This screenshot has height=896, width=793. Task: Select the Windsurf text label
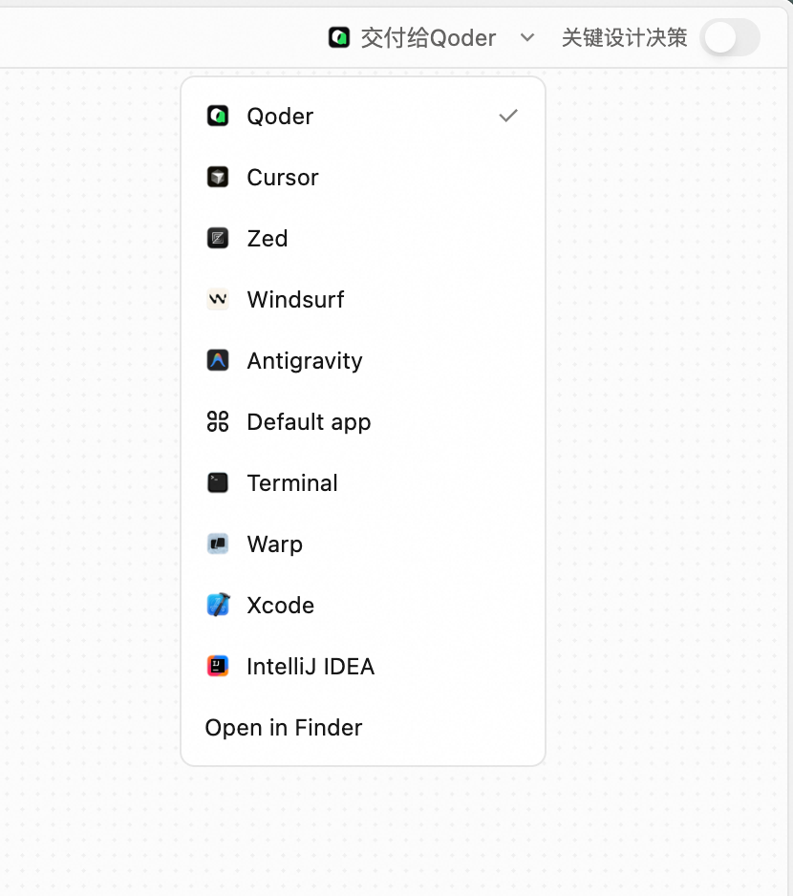[295, 299]
